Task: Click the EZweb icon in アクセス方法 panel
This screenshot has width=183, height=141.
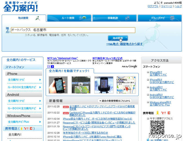Action: pos(169,113)
